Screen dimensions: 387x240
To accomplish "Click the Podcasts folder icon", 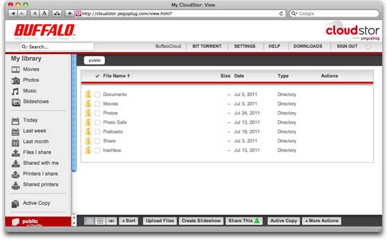I will (x=88, y=132).
